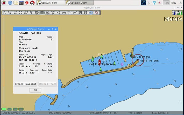Open the Raspberry Pi main menu

(4, 3)
